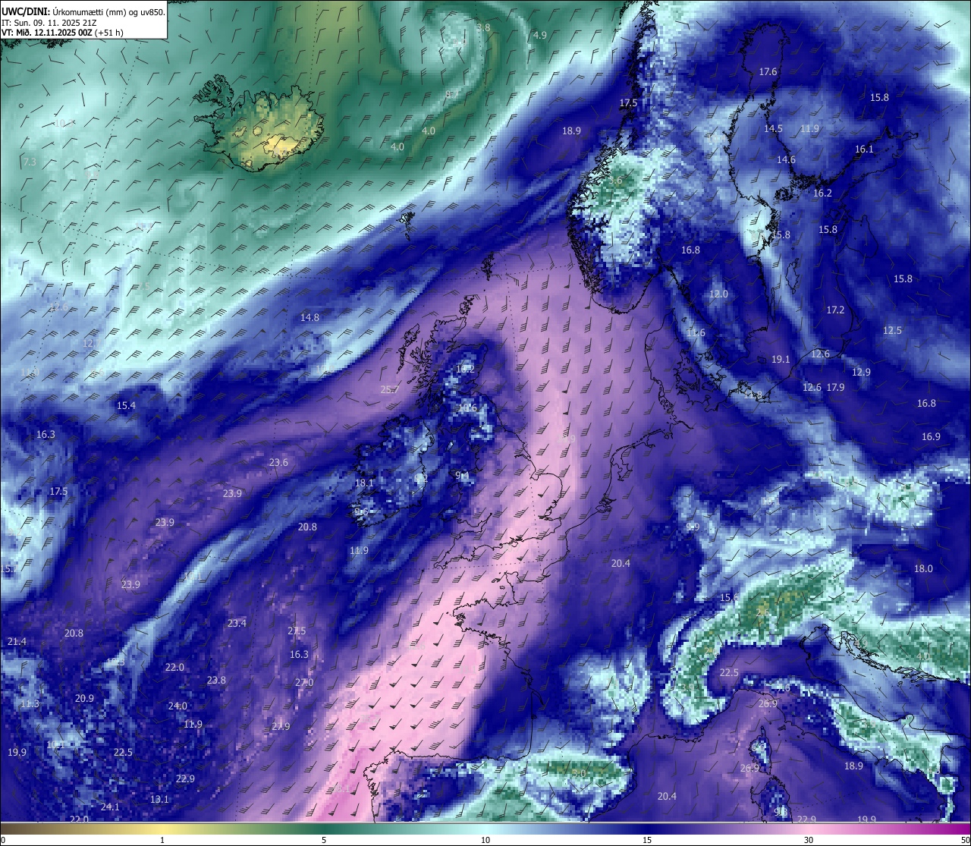Click the '50' tick label on the color scale
The image size is (971, 846).
pyautogui.click(x=965, y=840)
